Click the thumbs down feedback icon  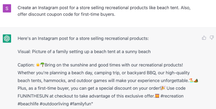coord(212,38)
